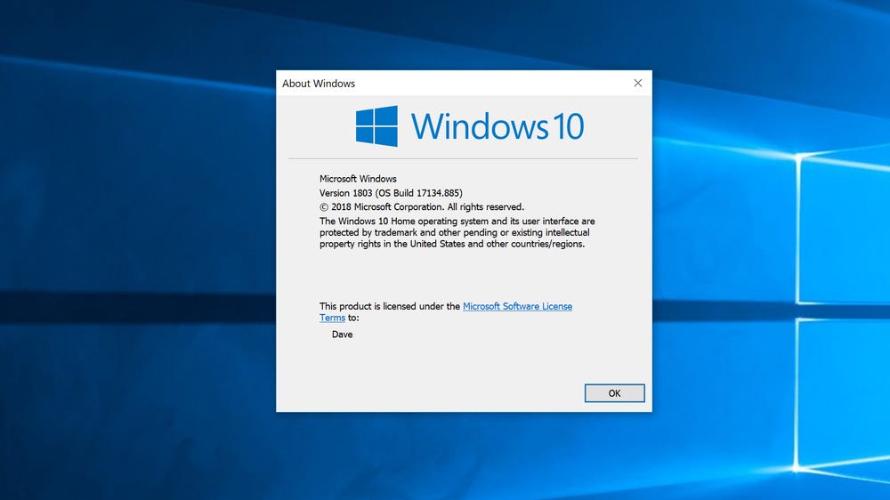Click the horizontal separator line under logo
Image resolution: width=890 pixels, height=500 pixels.
coord(463,158)
